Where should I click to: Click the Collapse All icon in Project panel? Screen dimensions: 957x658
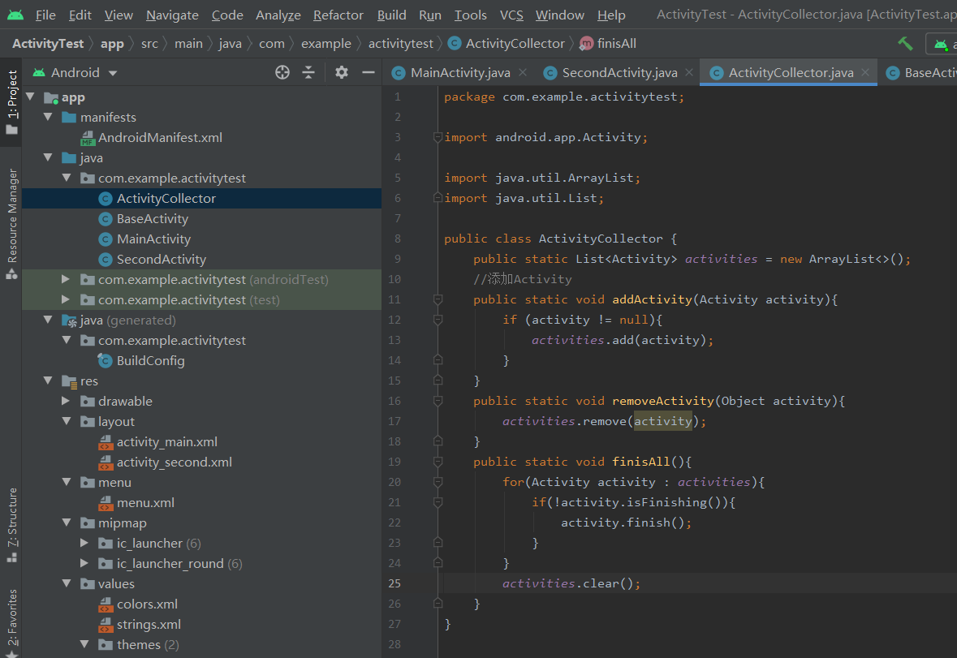pos(308,72)
